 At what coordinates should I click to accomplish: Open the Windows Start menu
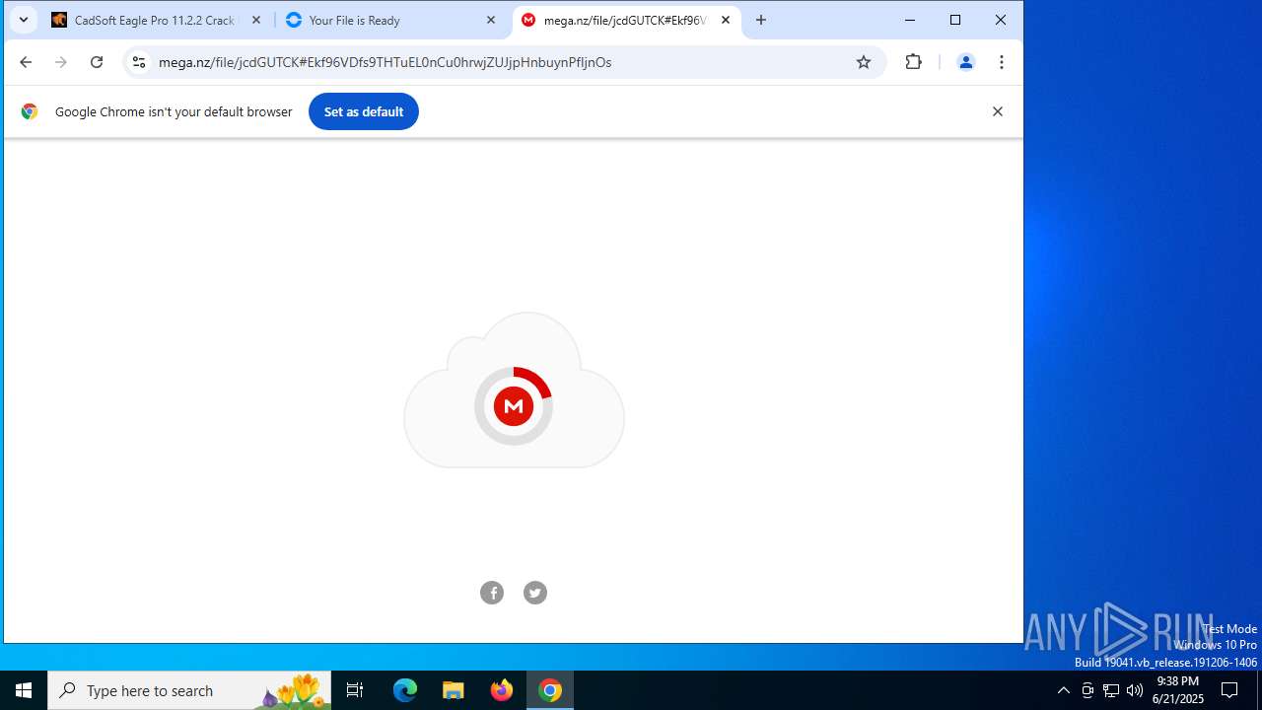(24, 690)
